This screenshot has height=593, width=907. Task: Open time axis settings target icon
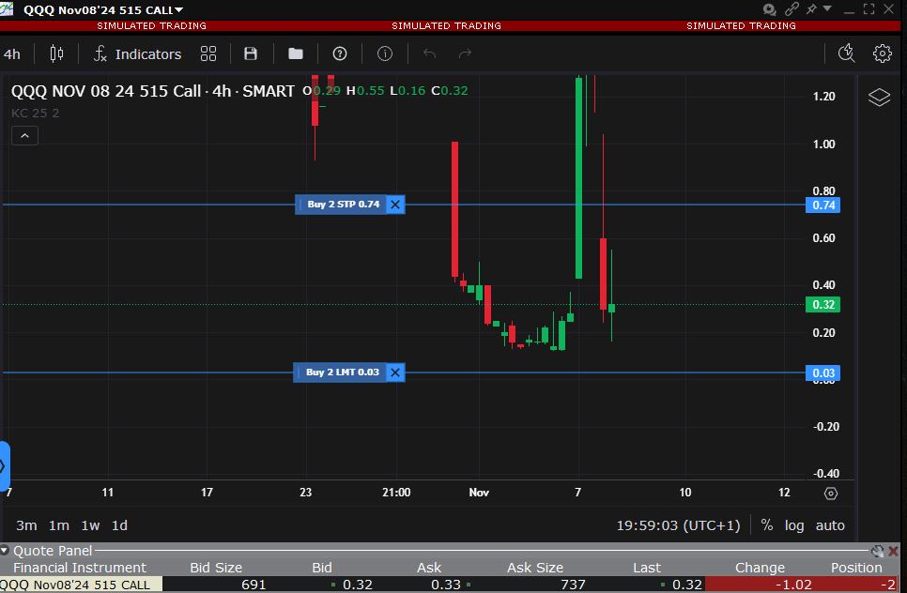click(x=831, y=493)
